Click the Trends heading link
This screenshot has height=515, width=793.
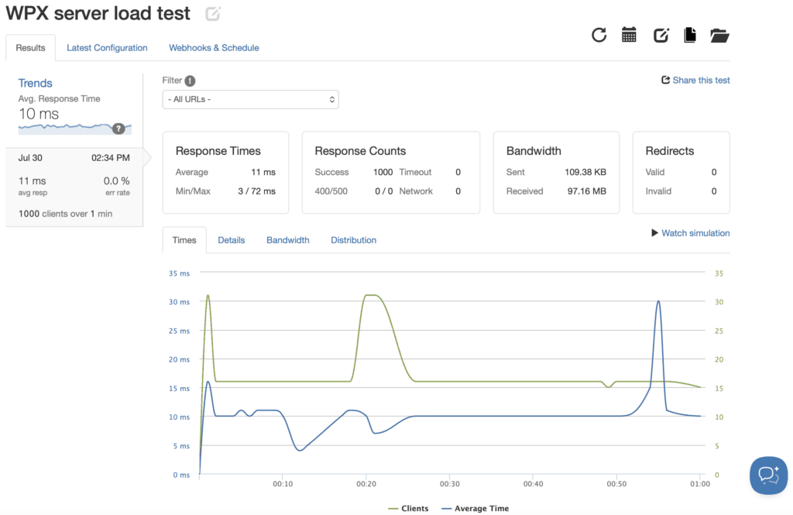coord(36,83)
